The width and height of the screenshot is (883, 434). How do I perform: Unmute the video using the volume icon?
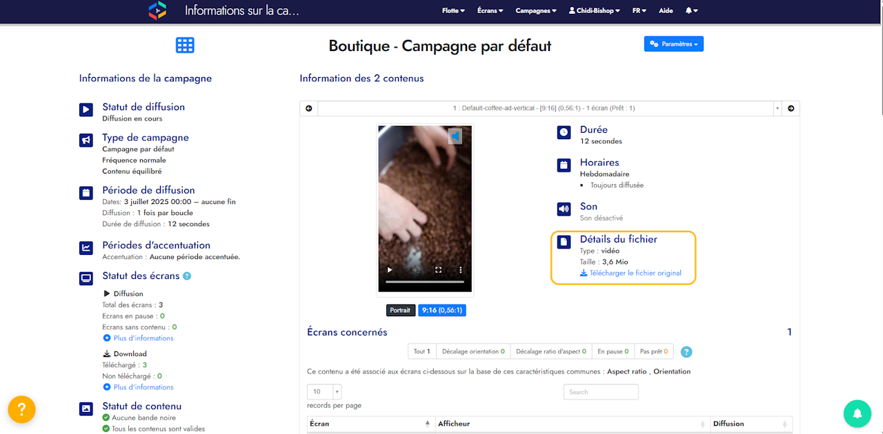(415, 270)
